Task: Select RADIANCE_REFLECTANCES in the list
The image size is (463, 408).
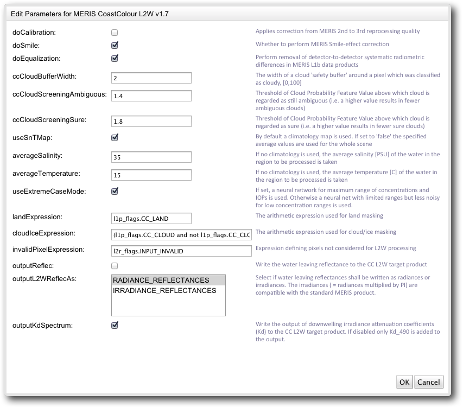Action: point(168,280)
